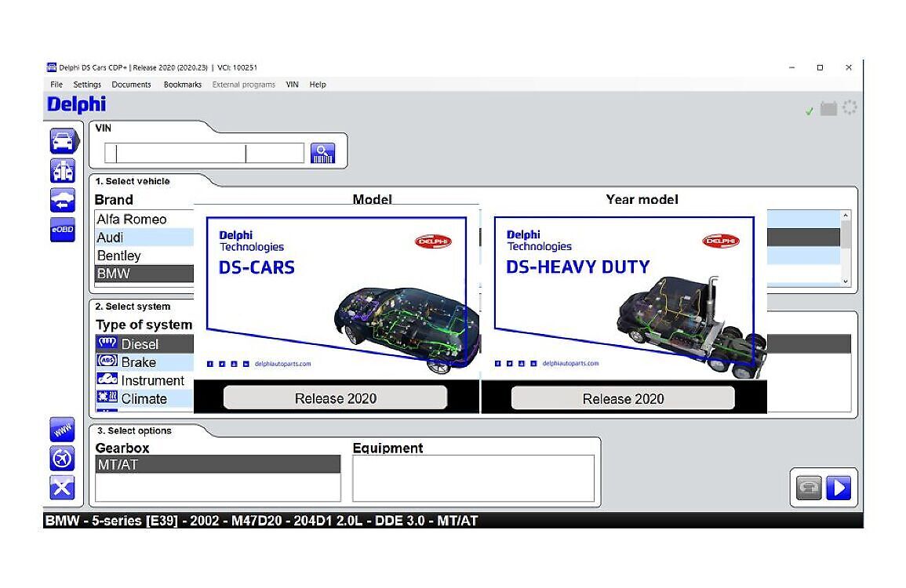
Task: Click the Instrument system icon
Action: [x=107, y=379]
